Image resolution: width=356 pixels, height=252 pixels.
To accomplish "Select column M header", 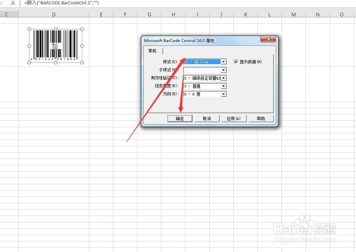I will pos(294,15).
